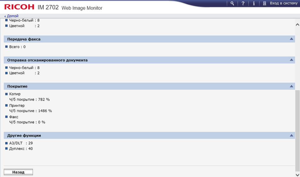Click the Web Image Monitor title text
This screenshot has height=177, width=300.
click(x=82, y=8)
